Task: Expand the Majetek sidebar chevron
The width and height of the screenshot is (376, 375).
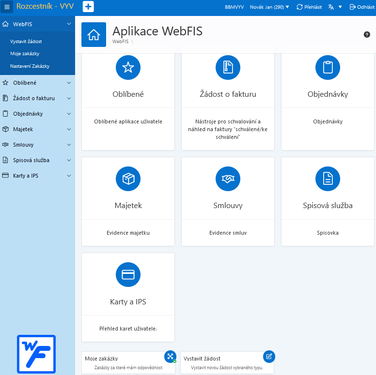Action: point(69,129)
